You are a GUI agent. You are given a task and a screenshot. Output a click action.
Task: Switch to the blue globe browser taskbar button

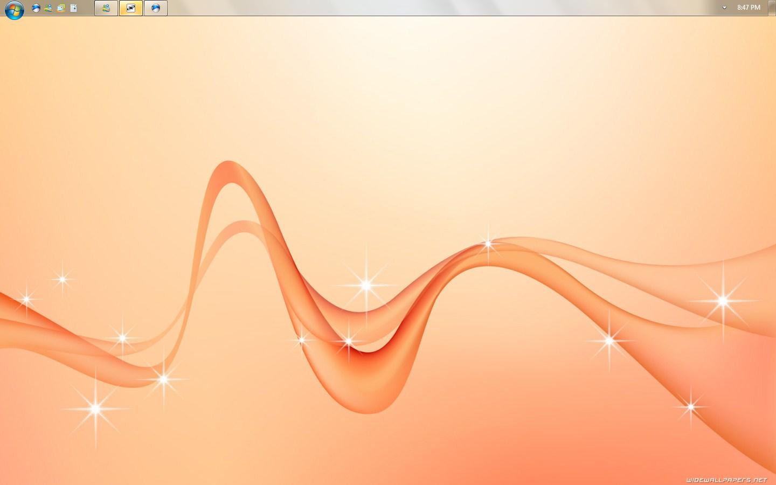[156, 8]
